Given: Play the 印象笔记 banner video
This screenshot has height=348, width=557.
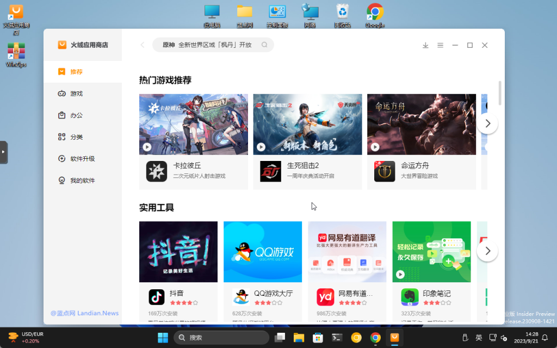Looking at the screenshot, I should coord(400,275).
